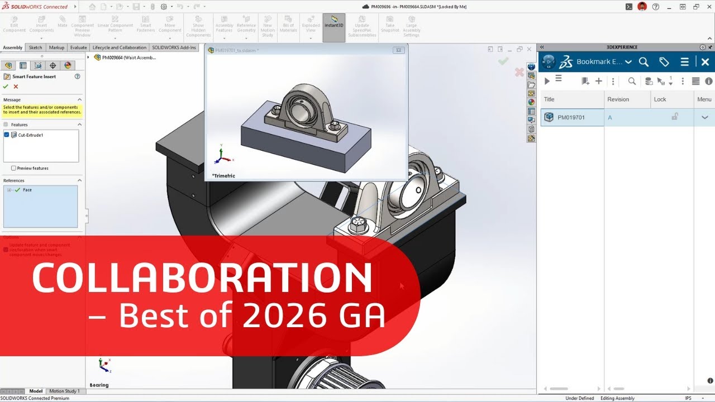Switch to Motion Study 1 tab
Image resolution: width=715 pixels, height=402 pixels.
click(65, 391)
